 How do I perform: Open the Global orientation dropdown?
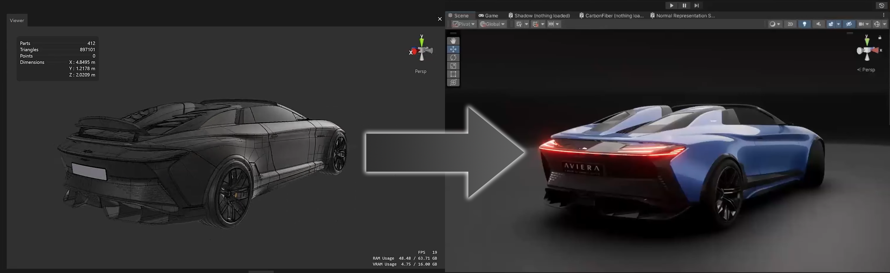pos(492,24)
